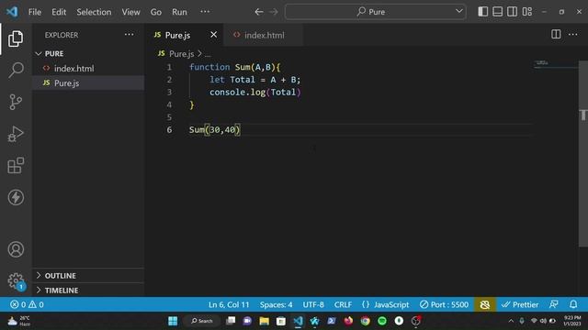The width and height of the screenshot is (588, 330).
Task: Click line number 6 in the gutter
Action: [169, 130]
